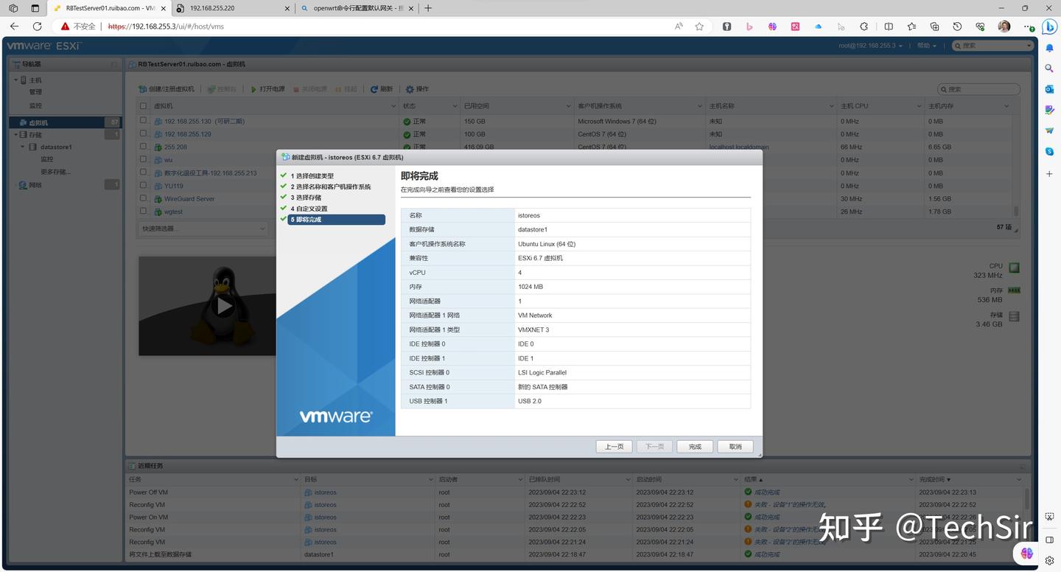Collapse the Storage (存储) navigator node
This screenshot has width=1061, height=572.
tap(15, 135)
